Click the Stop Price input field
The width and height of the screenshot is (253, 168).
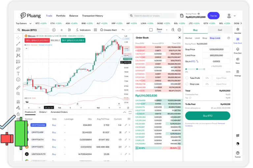tap(216, 49)
